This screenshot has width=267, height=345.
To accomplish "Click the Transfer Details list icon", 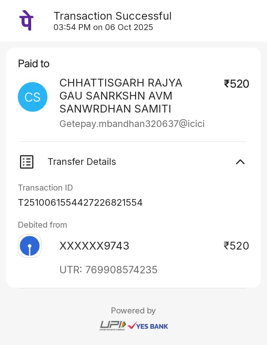I will tap(26, 162).
